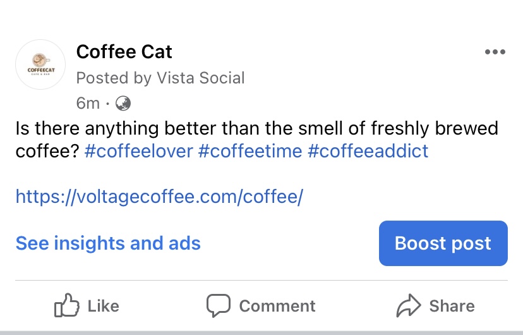Viewport: 523px width, 335px height.
Task: Open See insights and ads
Action: point(108,243)
